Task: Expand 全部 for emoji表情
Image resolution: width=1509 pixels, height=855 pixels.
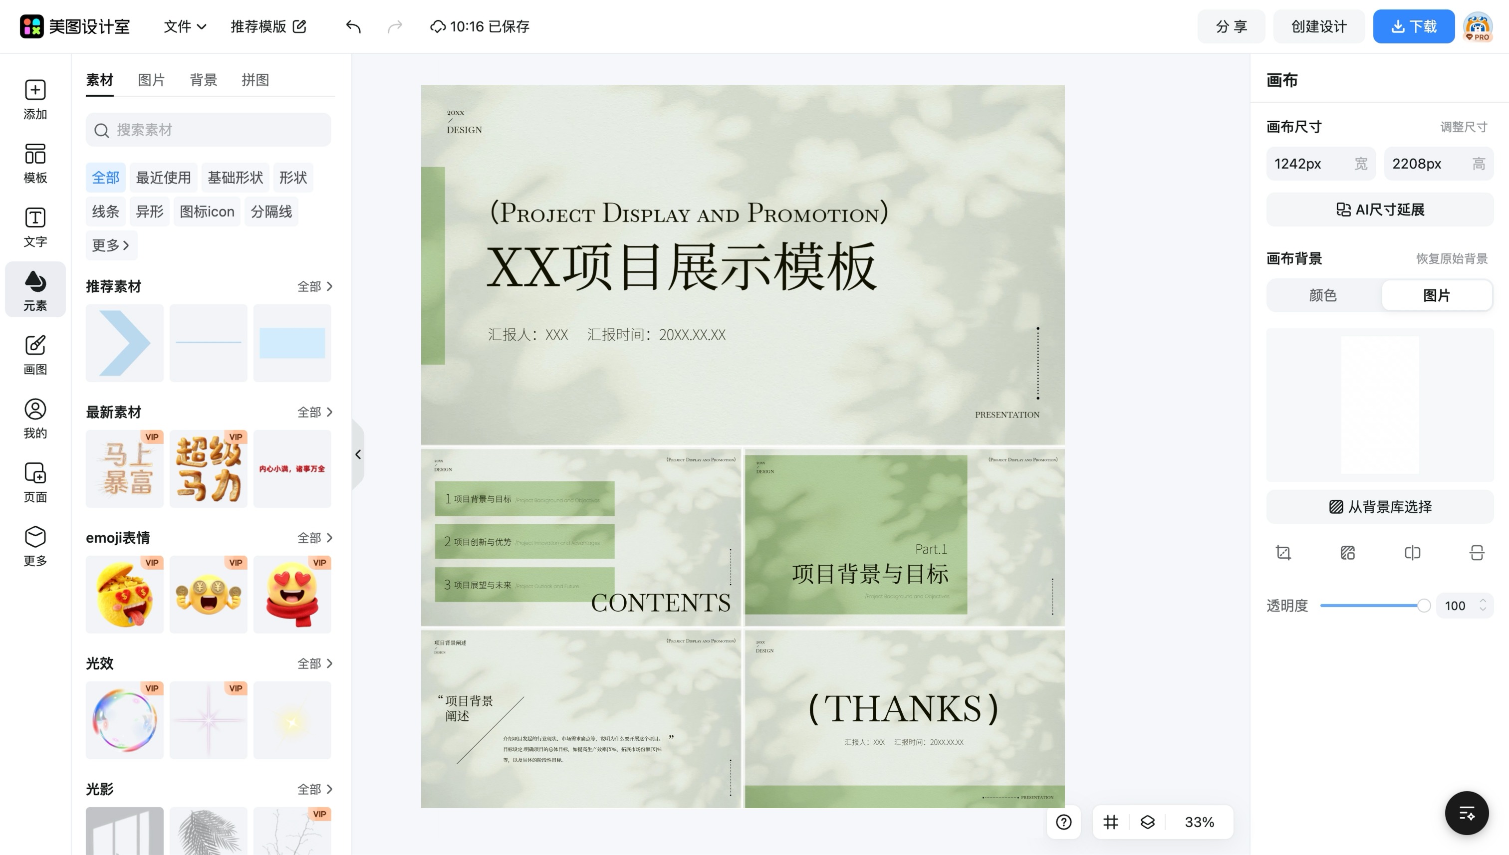Action: click(315, 538)
